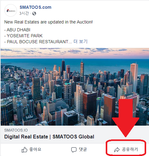Viewport: 149px width, 156px height.
Task: Click the ABU DHABI list line
Action: (x=17, y=30)
